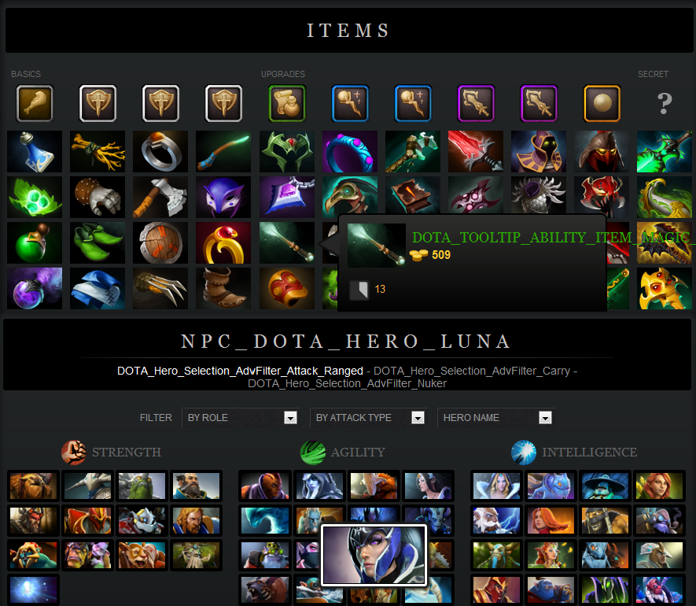This screenshot has width=696, height=606.
Task: Click the Ring of Protection item
Action: point(160,151)
